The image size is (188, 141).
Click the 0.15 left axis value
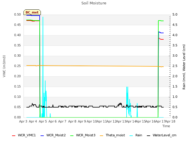click(18, 87)
